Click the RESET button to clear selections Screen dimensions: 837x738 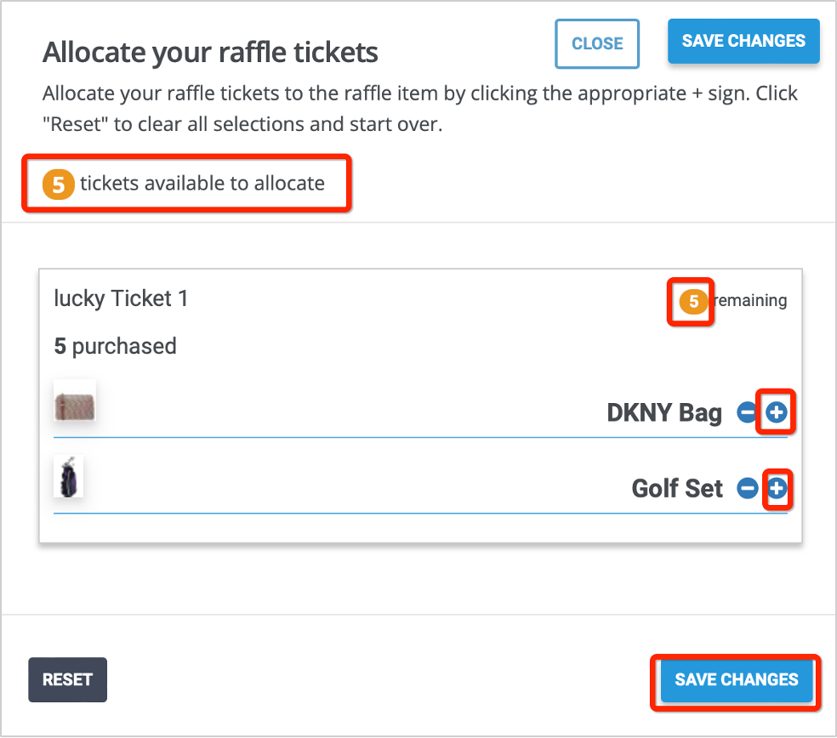(67, 679)
